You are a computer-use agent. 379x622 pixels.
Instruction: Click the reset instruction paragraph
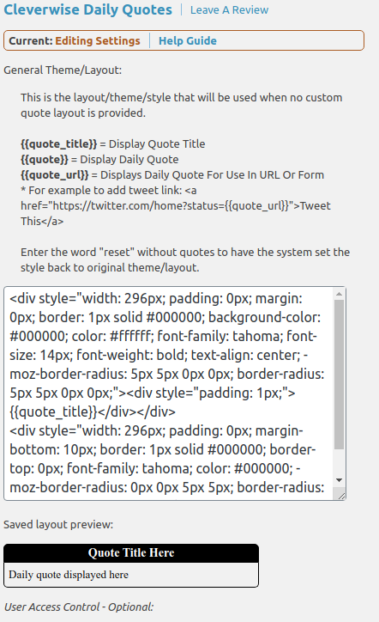click(x=185, y=259)
